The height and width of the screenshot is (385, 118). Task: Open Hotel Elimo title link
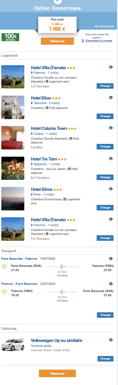(42, 189)
